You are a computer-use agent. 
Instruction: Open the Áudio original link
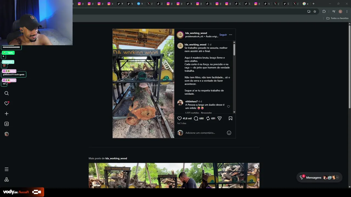pyautogui.click(x=212, y=36)
